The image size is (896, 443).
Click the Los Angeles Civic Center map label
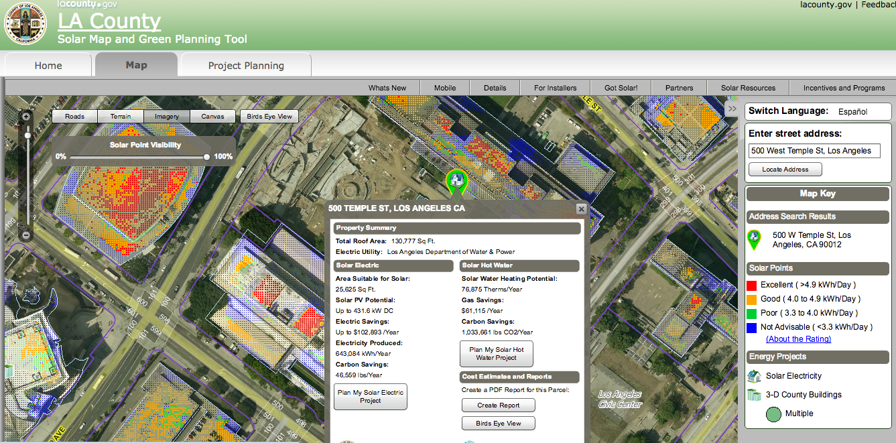(620, 399)
